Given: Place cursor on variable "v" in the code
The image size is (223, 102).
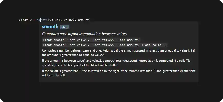Looking at the screenshot, I should (31, 20).
